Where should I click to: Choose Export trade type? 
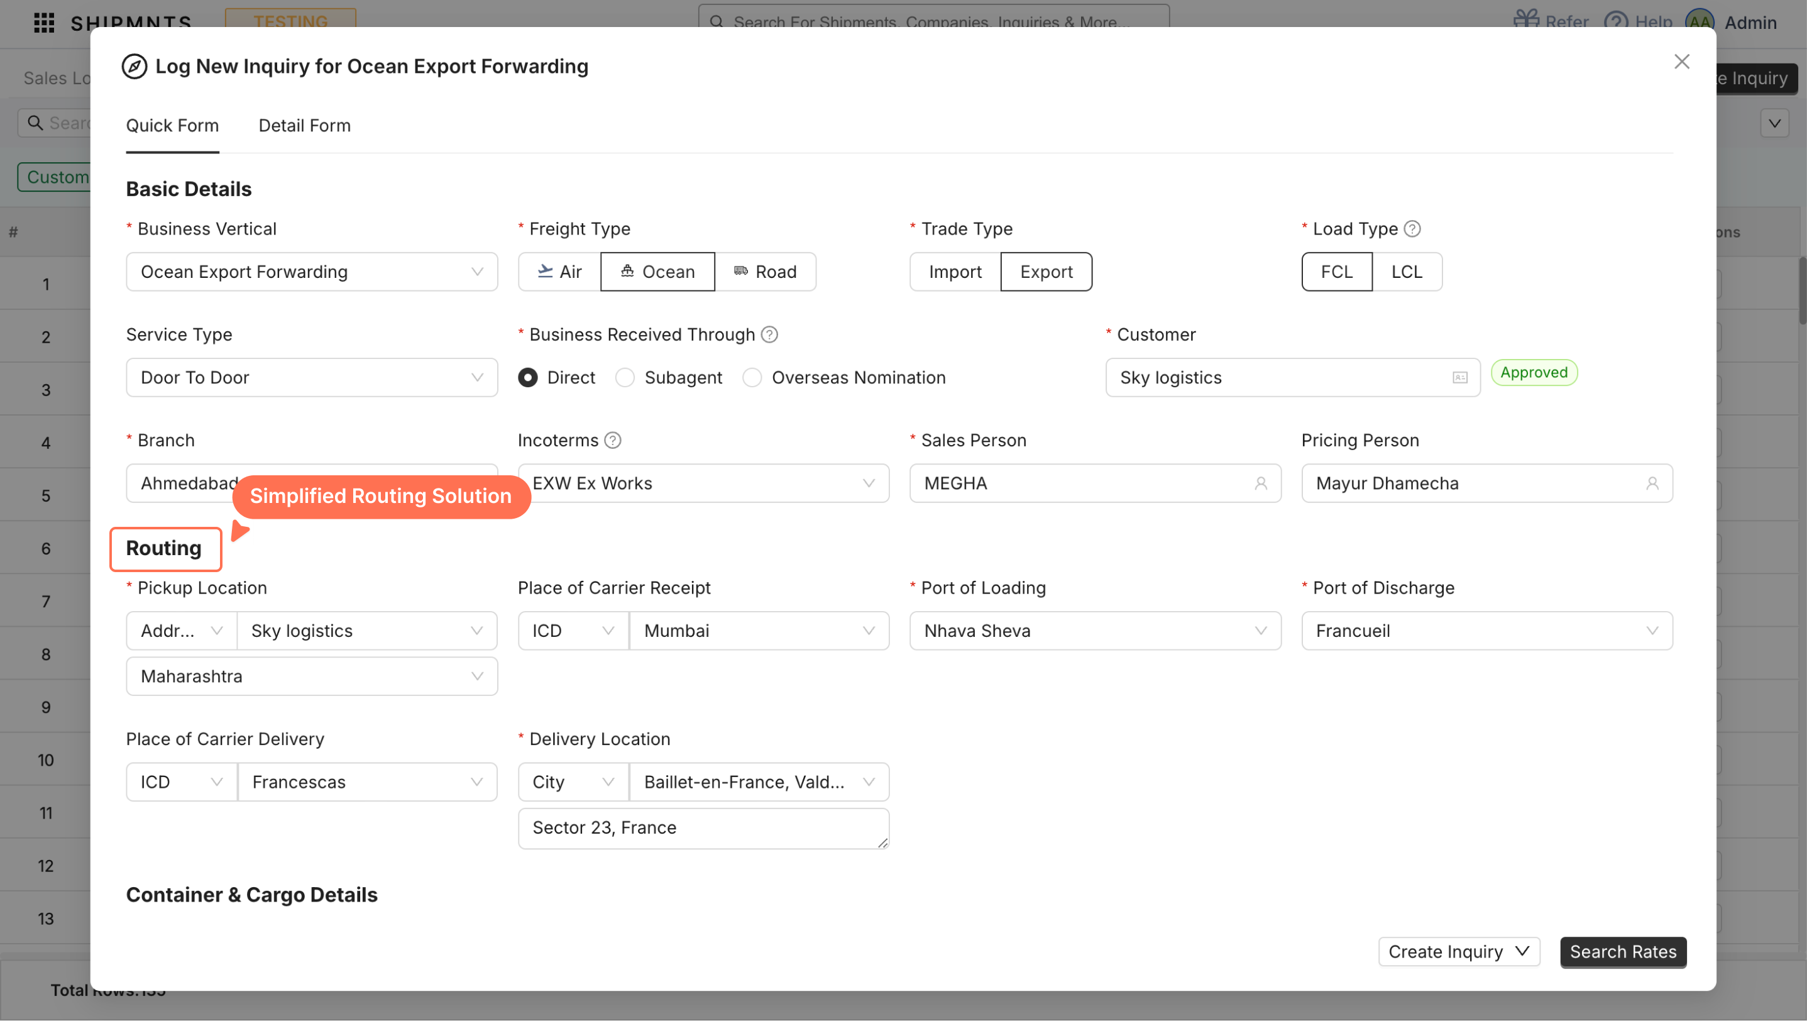click(1046, 272)
